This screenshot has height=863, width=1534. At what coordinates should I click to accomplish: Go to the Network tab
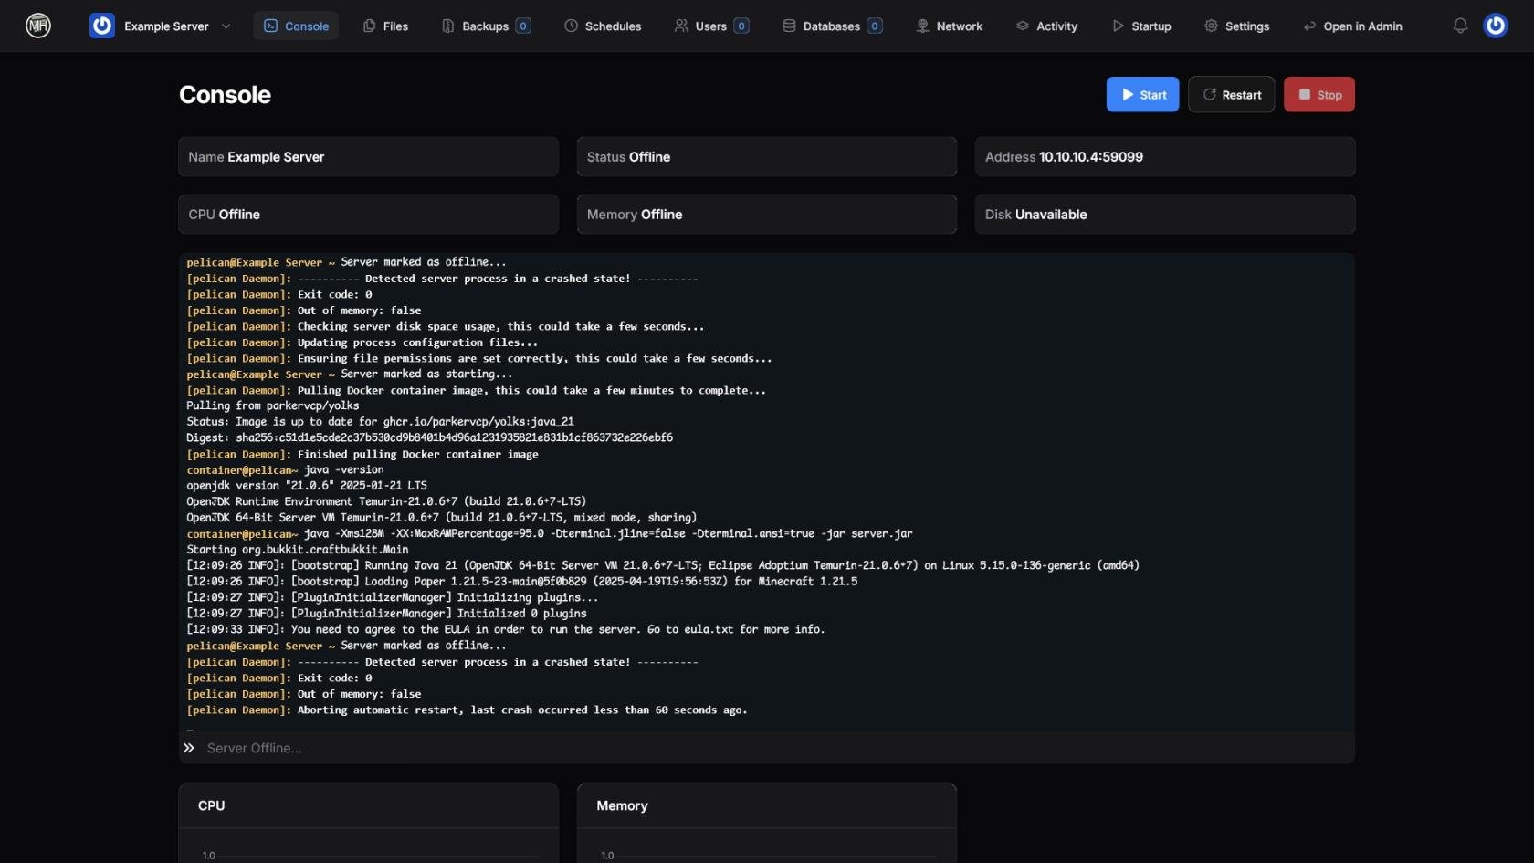pyautogui.click(x=950, y=26)
